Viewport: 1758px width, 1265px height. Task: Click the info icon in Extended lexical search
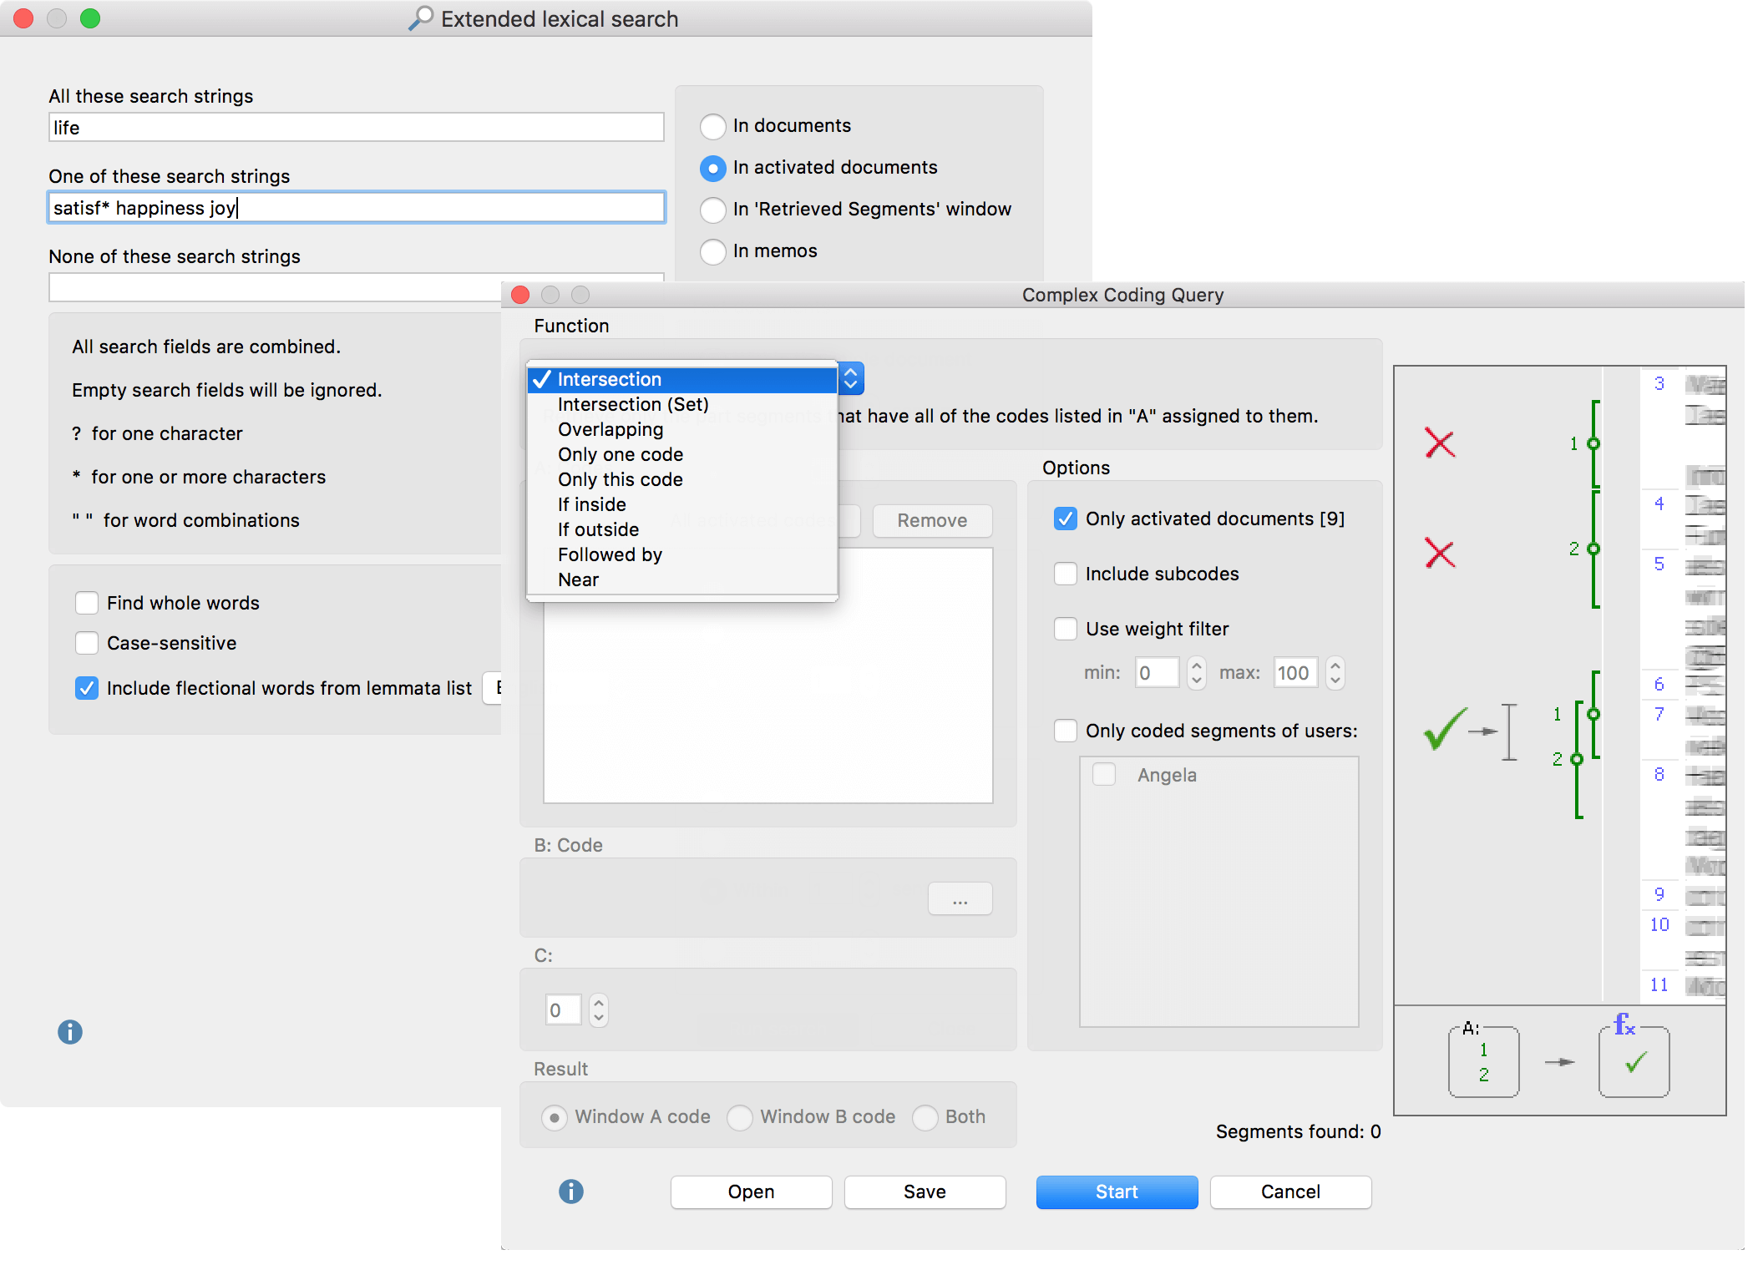69,1032
